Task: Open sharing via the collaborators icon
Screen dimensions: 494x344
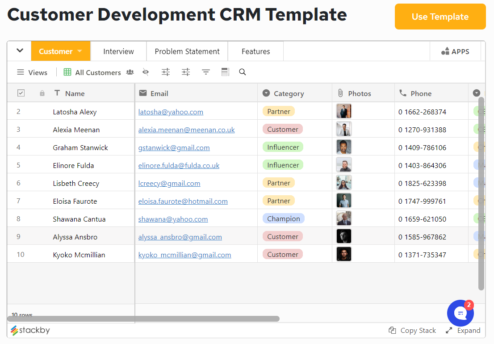Action: pyautogui.click(x=130, y=72)
